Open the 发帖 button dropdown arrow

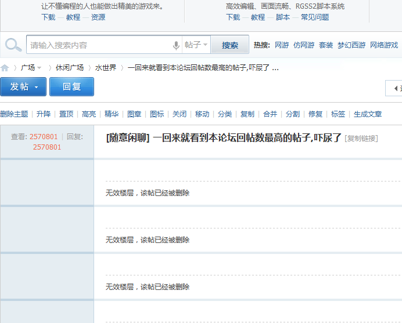point(36,87)
